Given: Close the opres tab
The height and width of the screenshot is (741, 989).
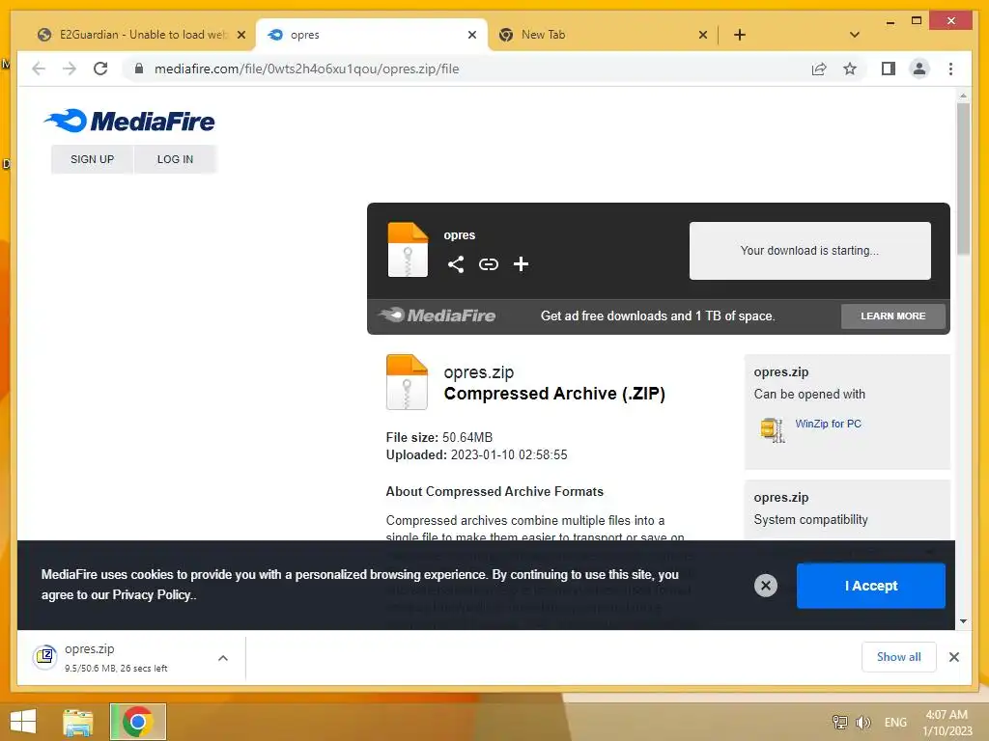Looking at the screenshot, I should coord(471,35).
